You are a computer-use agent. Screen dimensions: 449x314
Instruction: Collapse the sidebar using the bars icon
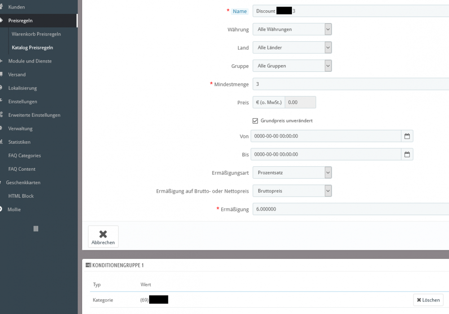pos(36,229)
